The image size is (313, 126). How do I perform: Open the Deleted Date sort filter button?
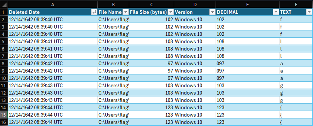(x=94, y=12)
